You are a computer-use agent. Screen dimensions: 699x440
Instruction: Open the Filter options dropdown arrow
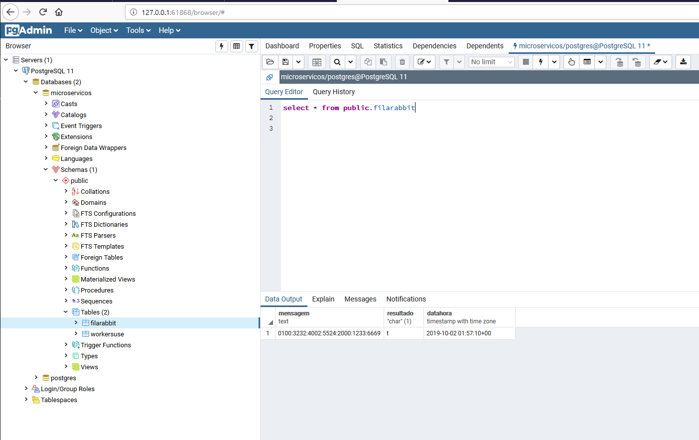point(459,62)
